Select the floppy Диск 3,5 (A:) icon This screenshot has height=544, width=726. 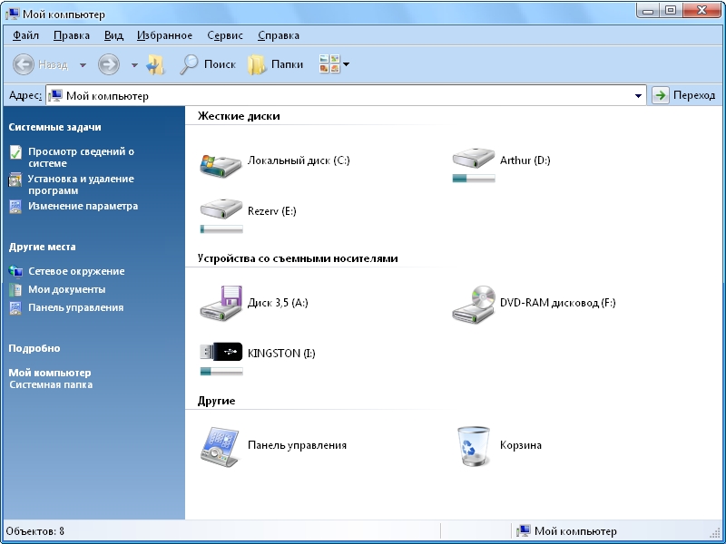[x=221, y=303]
